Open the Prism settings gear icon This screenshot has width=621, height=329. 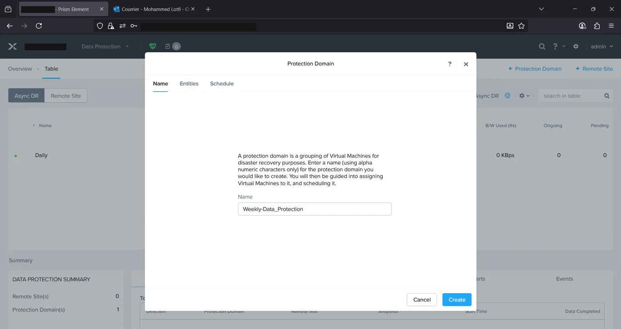click(576, 46)
